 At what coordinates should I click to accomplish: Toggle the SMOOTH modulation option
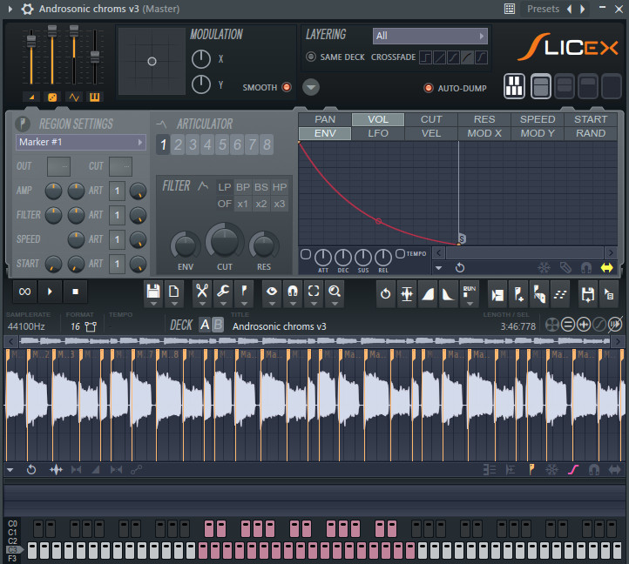[x=287, y=87]
